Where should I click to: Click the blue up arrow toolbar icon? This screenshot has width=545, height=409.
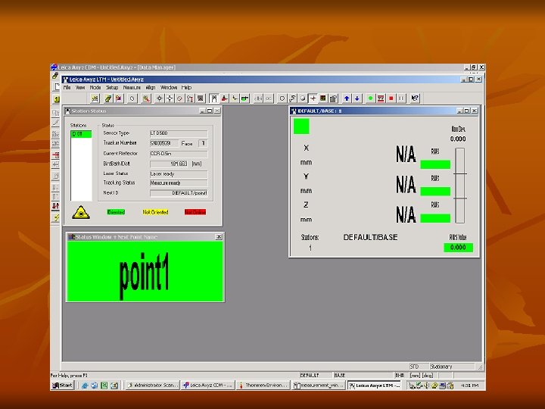(x=347, y=98)
